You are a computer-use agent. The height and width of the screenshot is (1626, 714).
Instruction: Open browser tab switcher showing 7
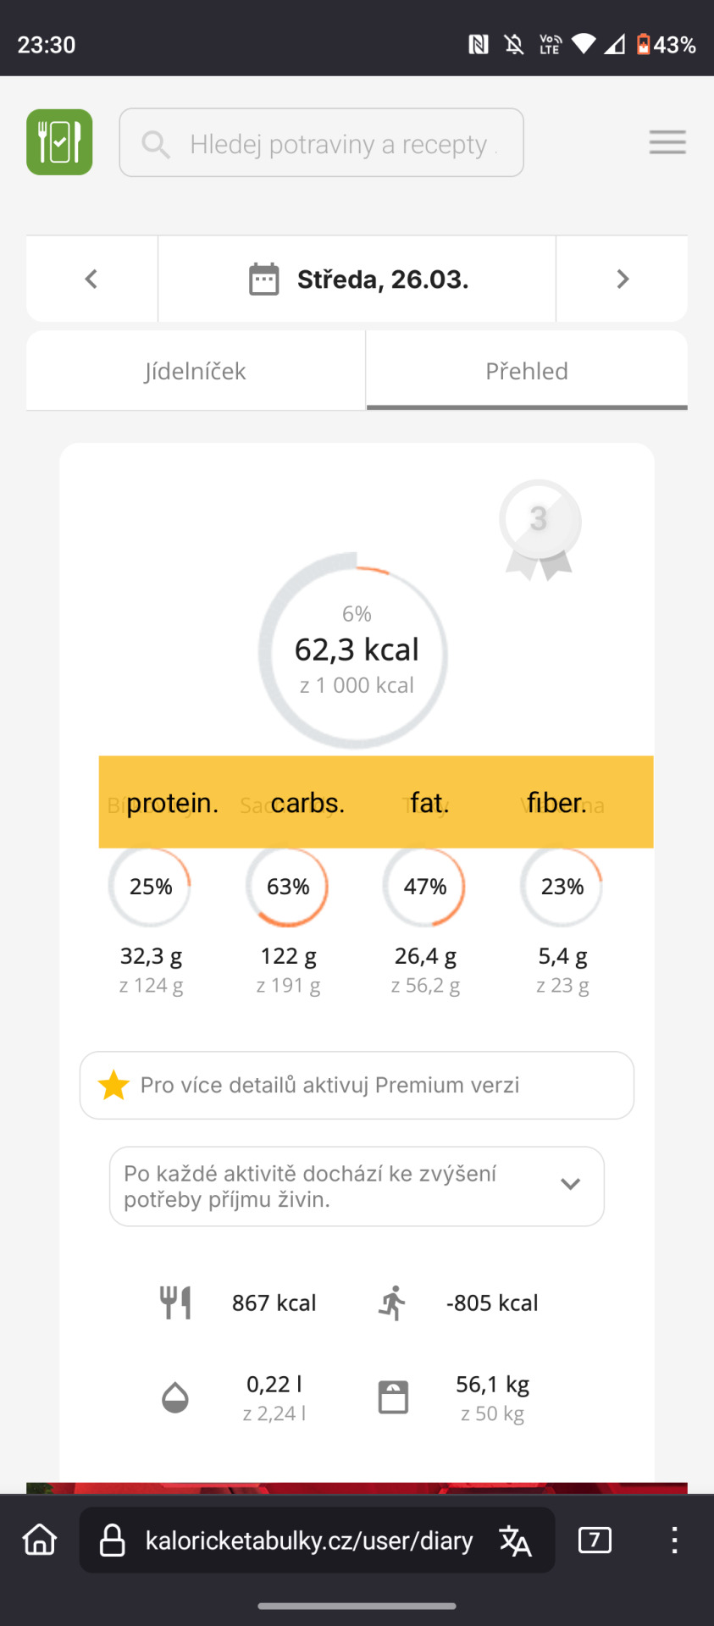pos(595,1540)
